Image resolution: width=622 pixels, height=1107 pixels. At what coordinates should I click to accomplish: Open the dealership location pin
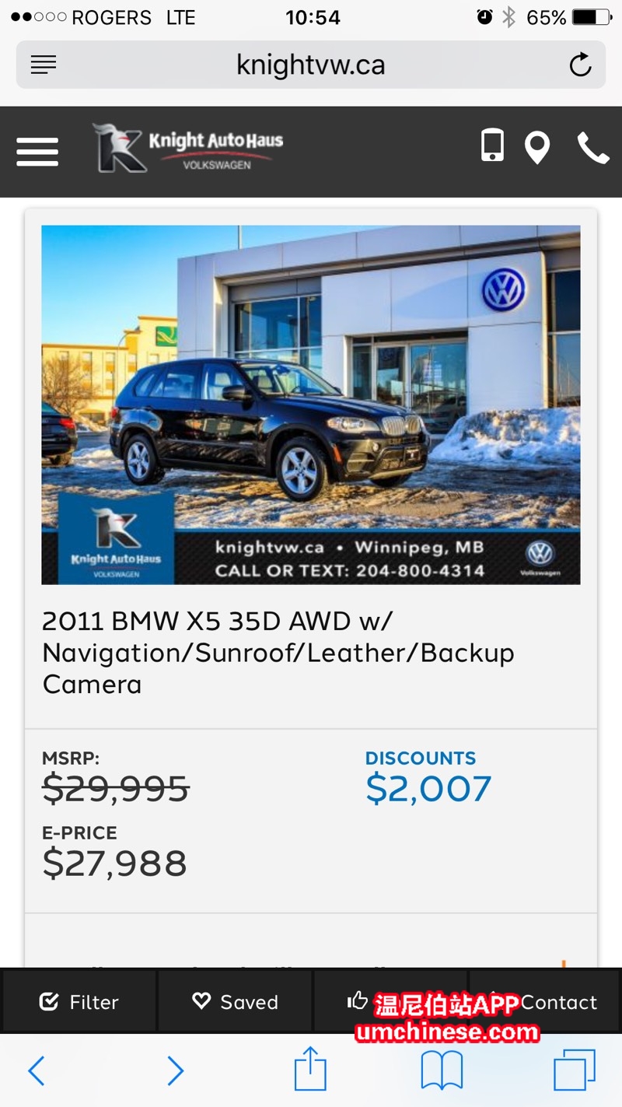(537, 148)
